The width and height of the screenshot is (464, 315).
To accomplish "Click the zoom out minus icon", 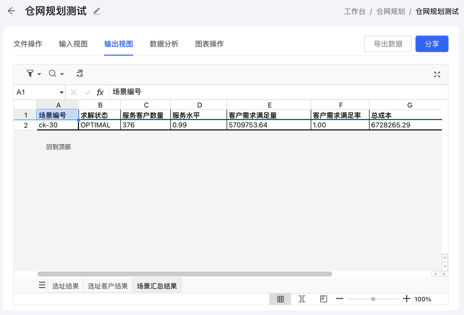I will click(340, 299).
